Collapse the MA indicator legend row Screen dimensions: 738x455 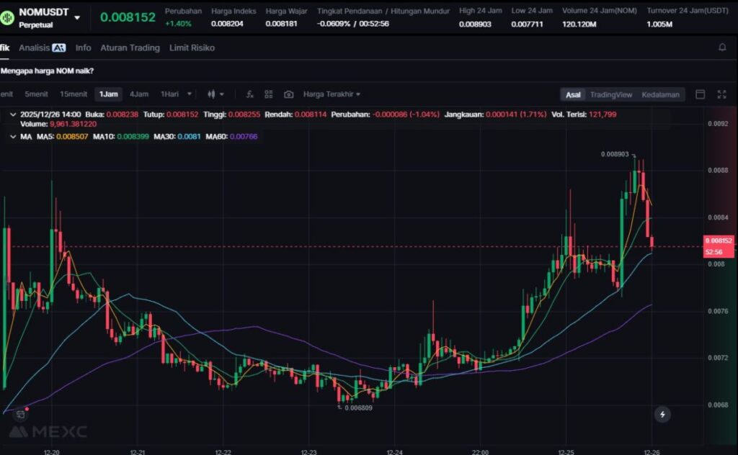(x=12, y=136)
